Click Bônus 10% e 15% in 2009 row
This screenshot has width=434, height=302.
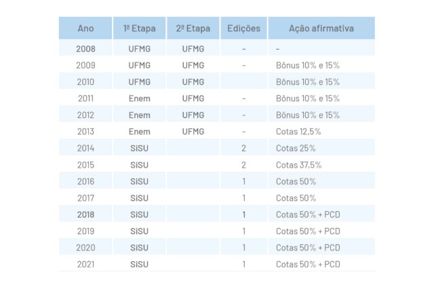tap(307, 65)
